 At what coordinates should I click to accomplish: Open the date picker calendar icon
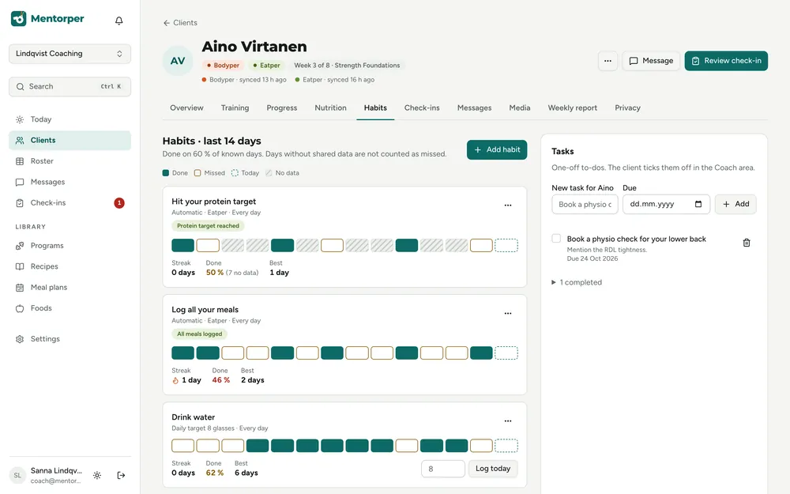pos(698,204)
